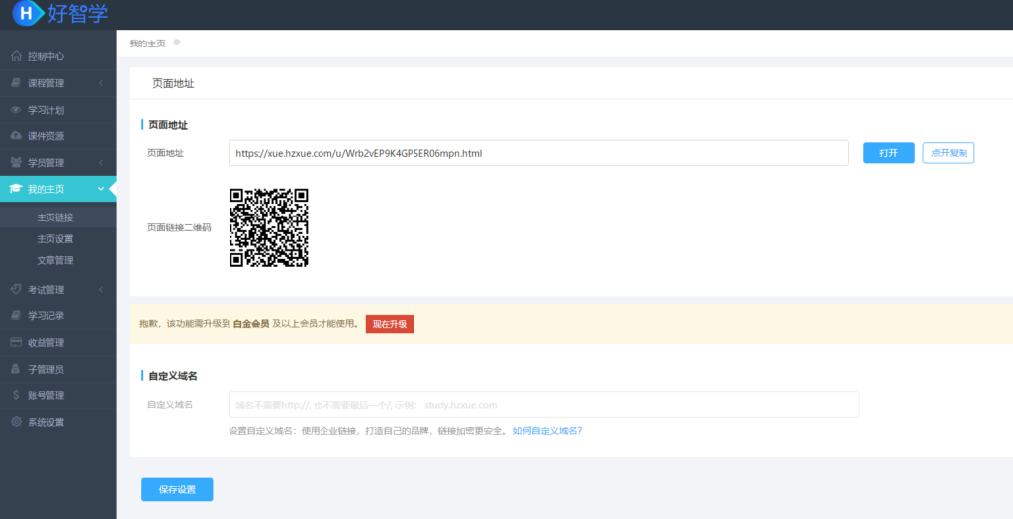Click the 页面地址 URL input field
1013x519 pixels.
[x=538, y=153]
